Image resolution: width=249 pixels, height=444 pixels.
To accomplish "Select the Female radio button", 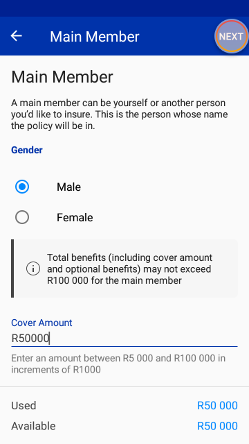I will point(22,217).
